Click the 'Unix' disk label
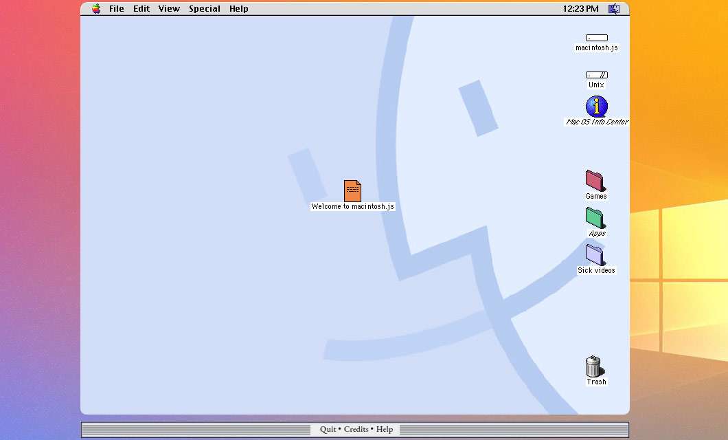 pyautogui.click(x=596, y=85)
